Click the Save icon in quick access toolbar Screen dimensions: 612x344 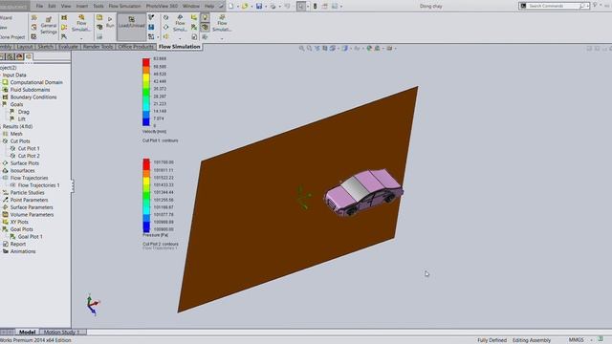point(259,6)
